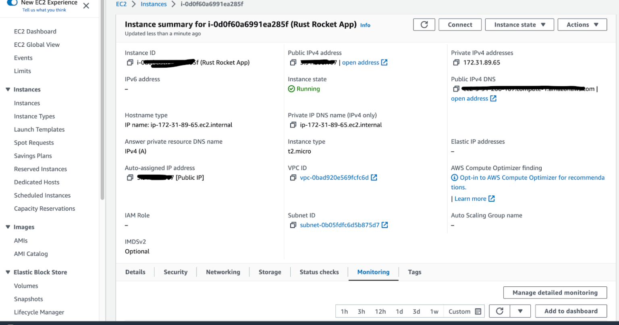
Task: Collapse the Elastic Block Store section
Action: [x=8, y=272]
